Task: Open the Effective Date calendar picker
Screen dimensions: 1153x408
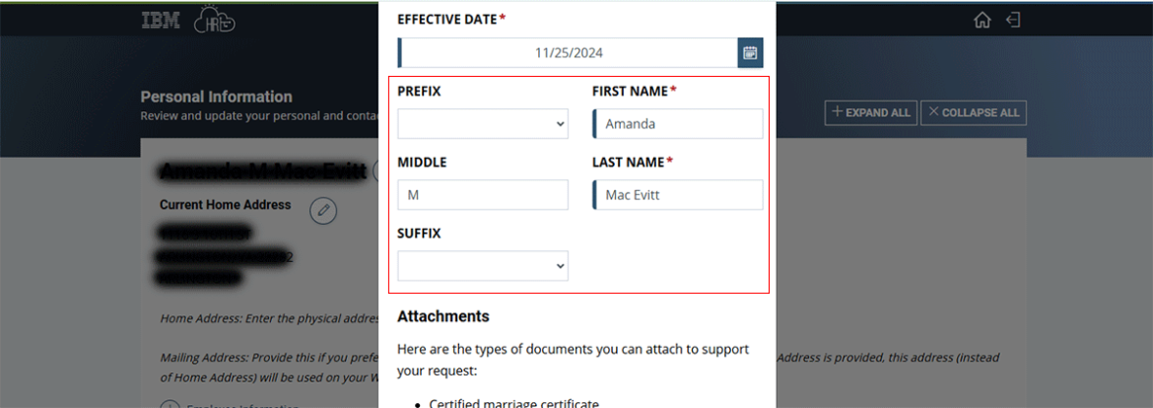Action: coord(750,53)
